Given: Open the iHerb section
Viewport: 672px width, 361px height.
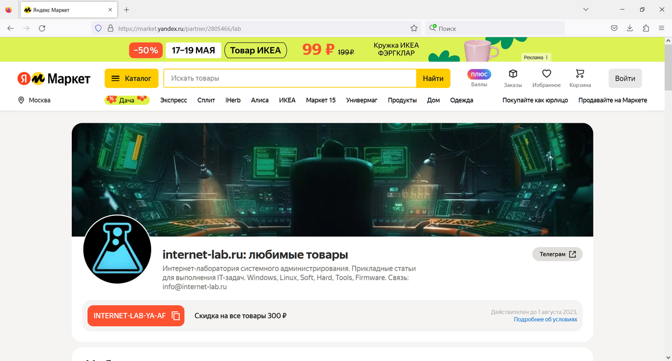Looking at the screenshot, I should [x=233, y=100].
